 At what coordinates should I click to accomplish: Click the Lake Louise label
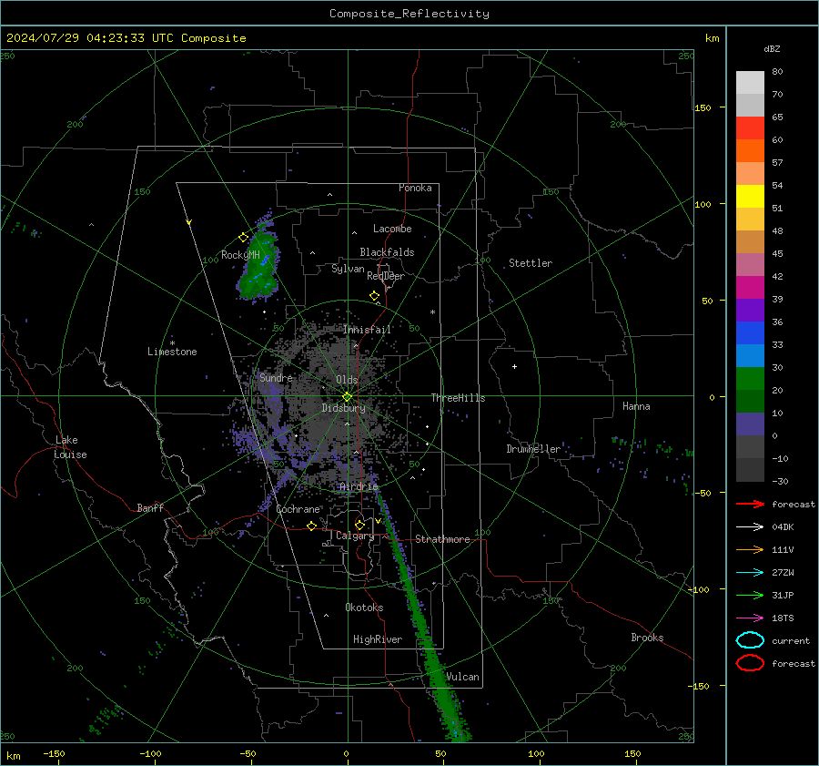point(70,447)
